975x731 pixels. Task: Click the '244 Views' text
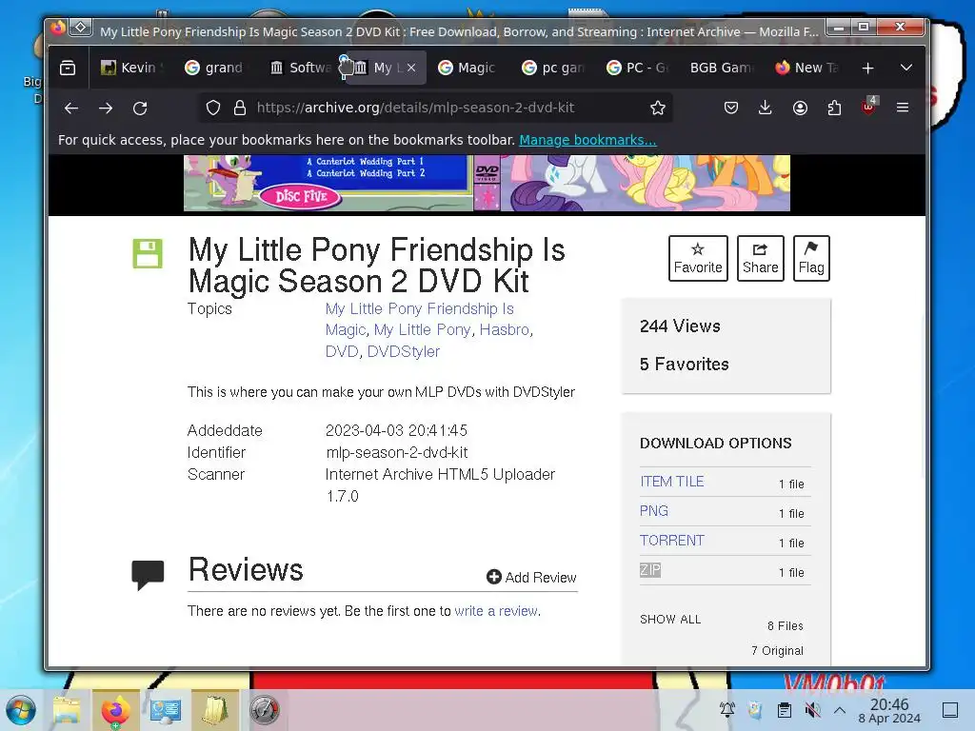tap(680, 326)
